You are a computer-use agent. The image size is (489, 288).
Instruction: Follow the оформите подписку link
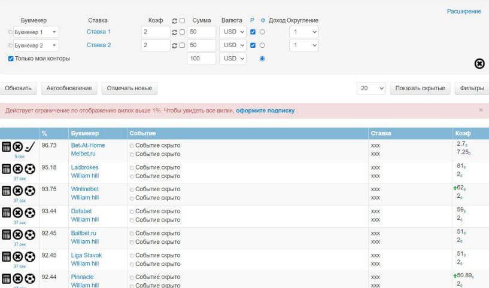coord(265,111)
